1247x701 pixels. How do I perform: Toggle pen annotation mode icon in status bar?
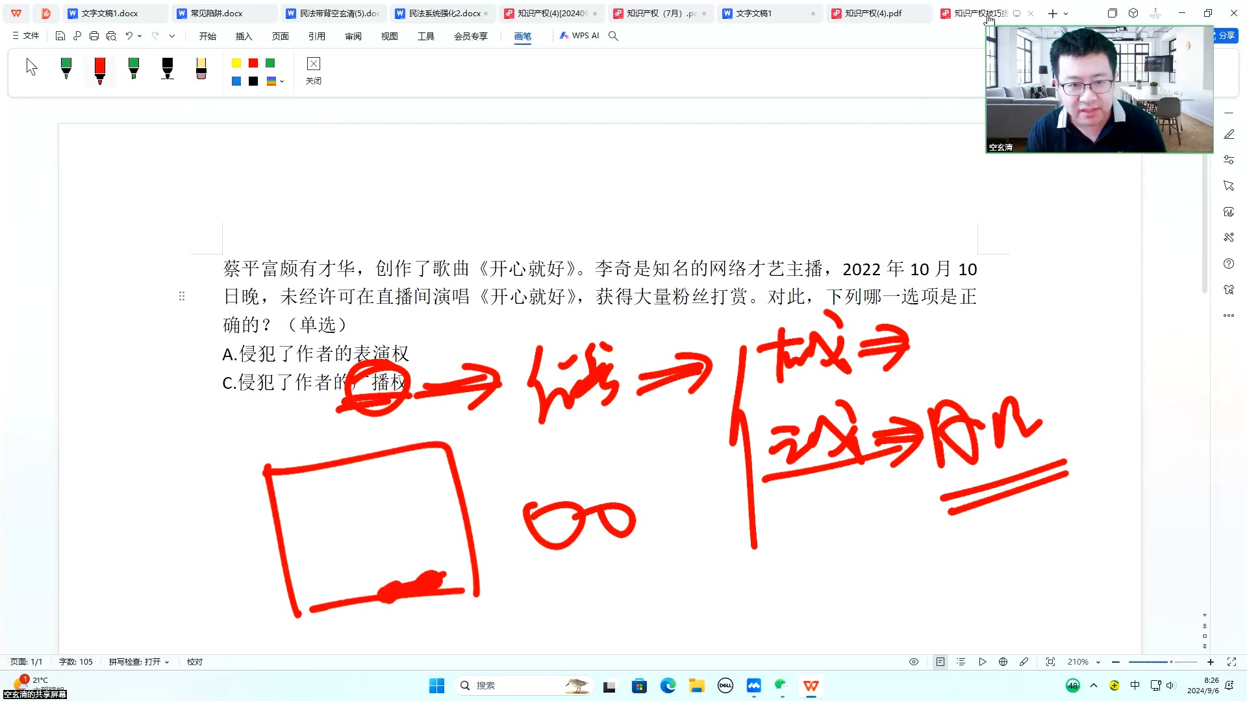pyautogui.click(x=1024, y=662)
